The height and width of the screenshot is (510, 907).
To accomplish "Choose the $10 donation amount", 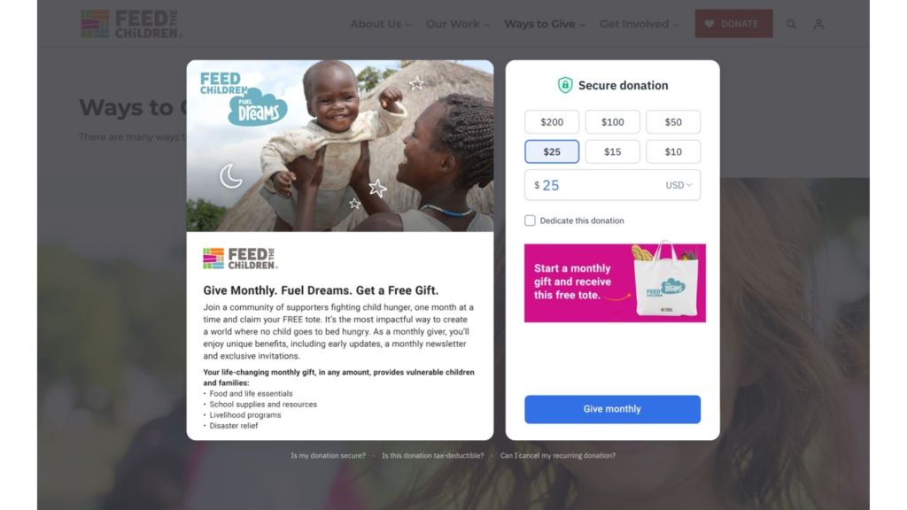I will (673, 151).
